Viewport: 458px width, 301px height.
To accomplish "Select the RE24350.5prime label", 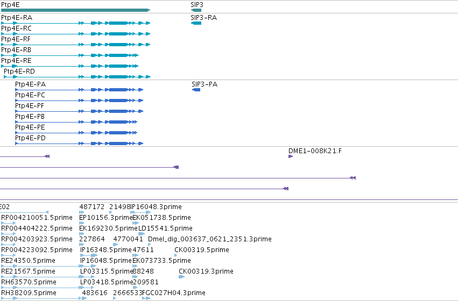I will [28, 261].
